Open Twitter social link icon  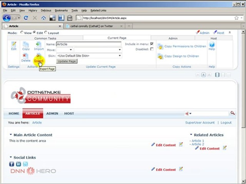pos(25,164)
